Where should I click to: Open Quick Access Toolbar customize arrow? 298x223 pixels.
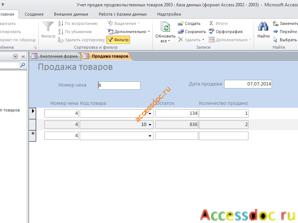click(x=3, y=4)
